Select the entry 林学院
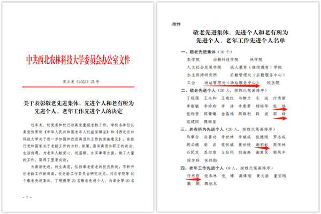Image resolution: width=321 pixels, height=214 pixels. (x=256, y=59)
